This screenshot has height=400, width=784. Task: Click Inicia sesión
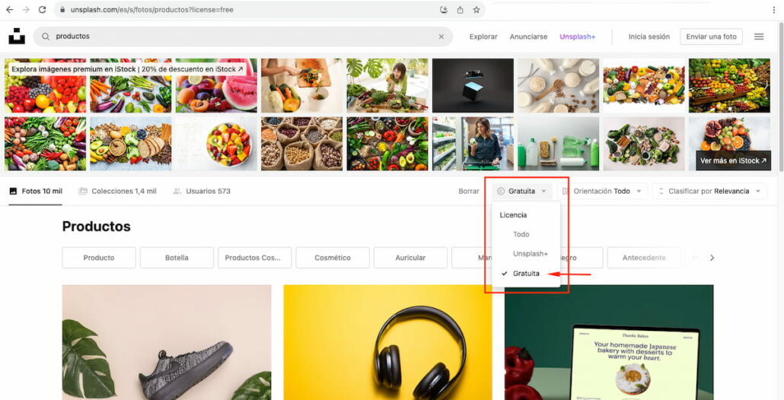click(649, 37)
